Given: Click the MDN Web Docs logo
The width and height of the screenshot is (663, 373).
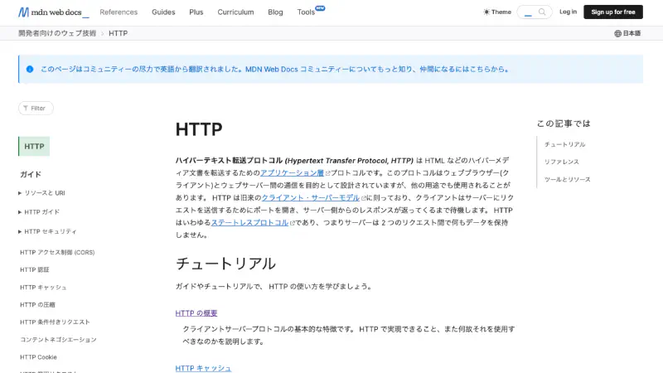Looking at the screenshot, I should (53, 12).
